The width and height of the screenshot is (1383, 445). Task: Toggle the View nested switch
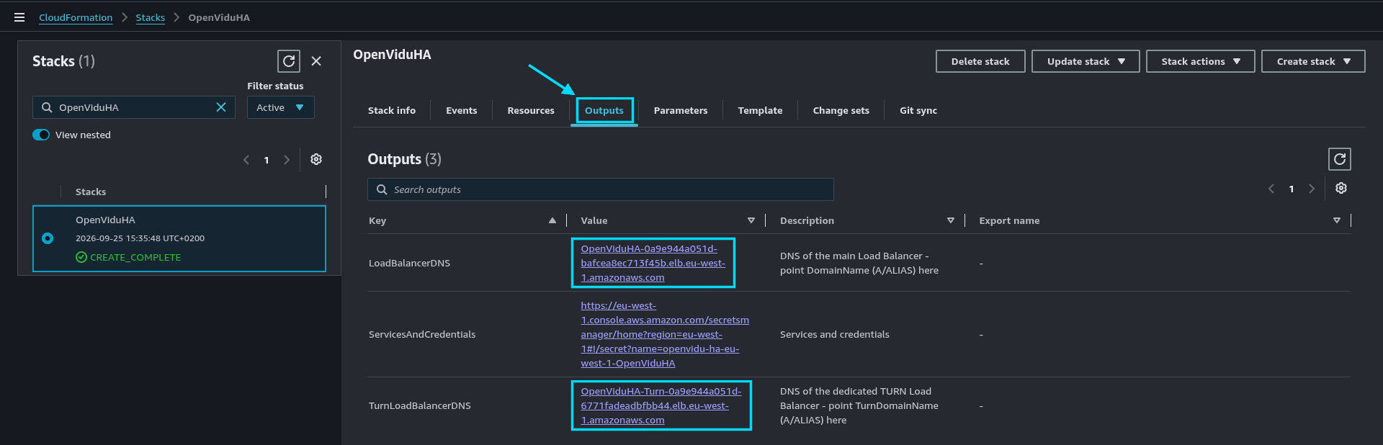(41, 135)
